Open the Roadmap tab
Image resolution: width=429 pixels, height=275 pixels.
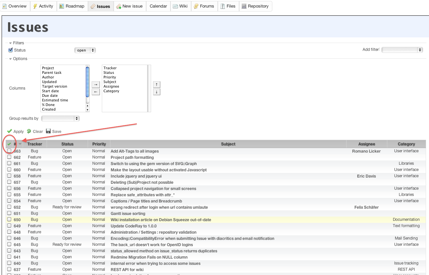point(72,6)
